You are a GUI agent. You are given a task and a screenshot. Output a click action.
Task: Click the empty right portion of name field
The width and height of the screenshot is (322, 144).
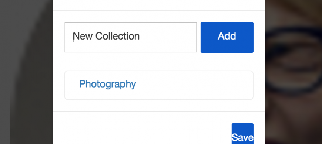[168, 37]
